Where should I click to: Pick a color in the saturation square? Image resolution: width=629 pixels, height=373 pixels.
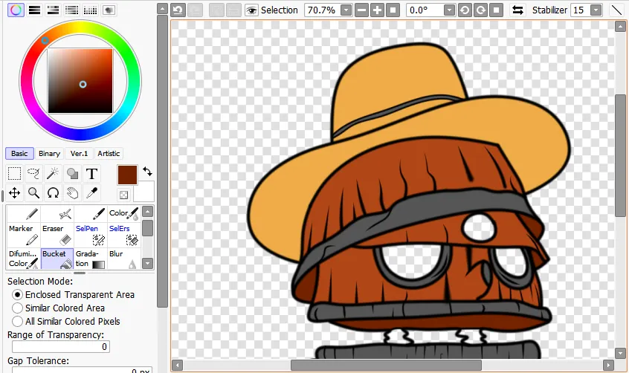80,81
